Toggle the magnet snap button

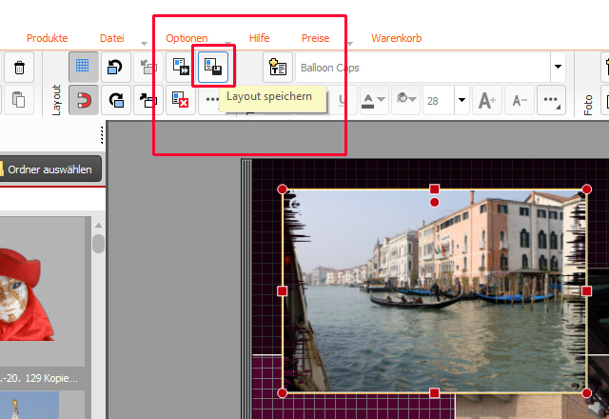pos(83,99)
